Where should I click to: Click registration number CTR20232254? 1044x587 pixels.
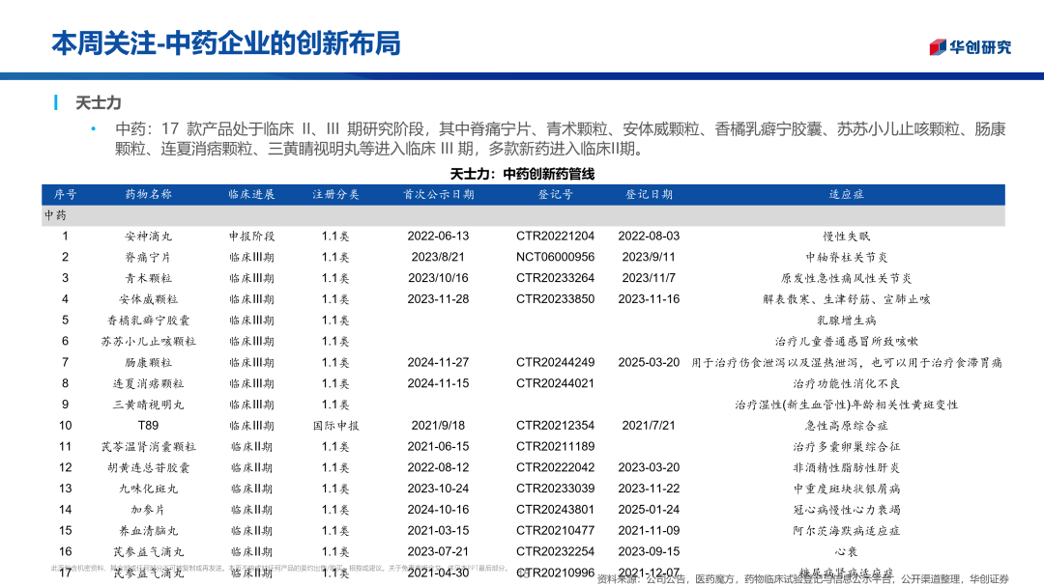(x=555, y=552)
